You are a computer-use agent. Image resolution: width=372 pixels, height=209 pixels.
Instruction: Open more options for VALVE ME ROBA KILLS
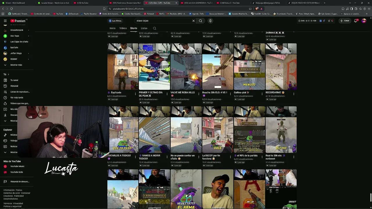pos(199,94)
